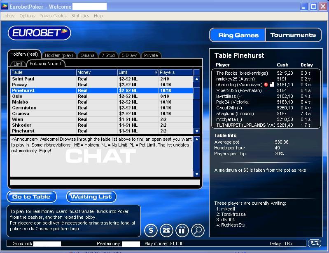Click player TILTMUPPET in the player list
The image size is (329, 253).
pos(245,125)
